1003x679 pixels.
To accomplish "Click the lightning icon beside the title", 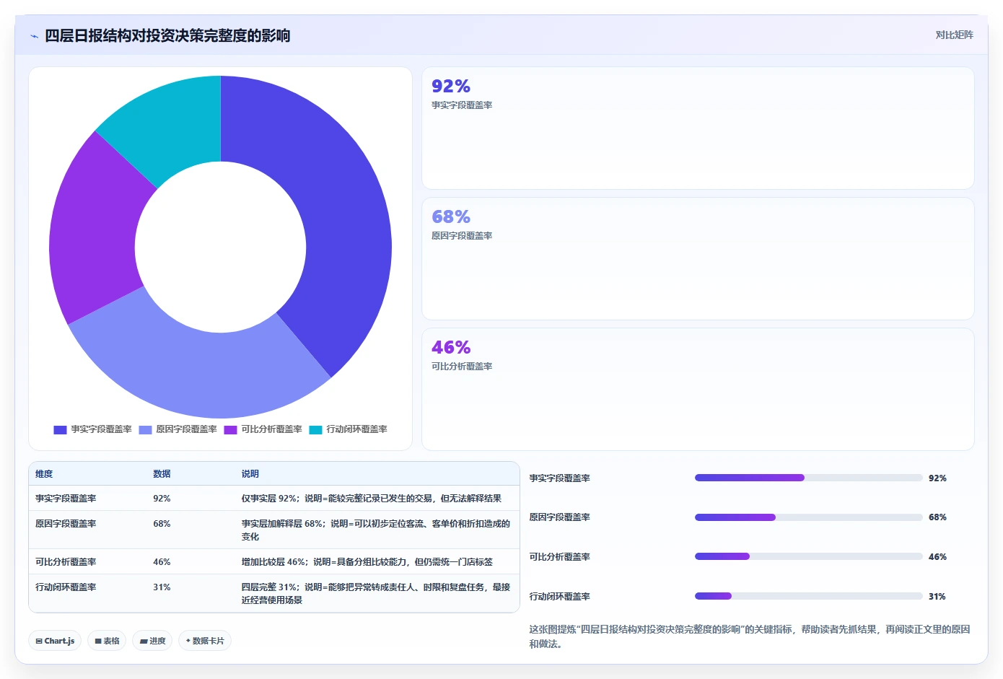I will point(34,36).
